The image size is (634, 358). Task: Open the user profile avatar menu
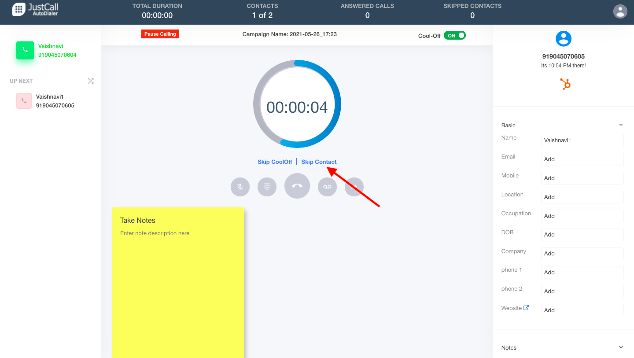(x=620, y=11)
